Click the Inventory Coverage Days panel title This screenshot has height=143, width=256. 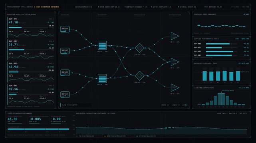[x=206, y=63]
